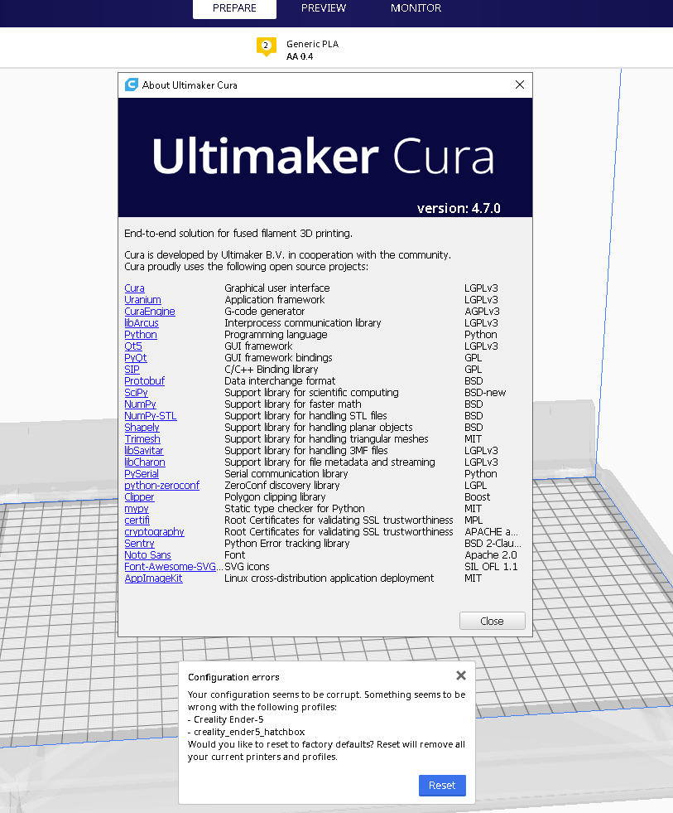Open the Uranium project link
The image size is (673, 813).
pos(142,300)
